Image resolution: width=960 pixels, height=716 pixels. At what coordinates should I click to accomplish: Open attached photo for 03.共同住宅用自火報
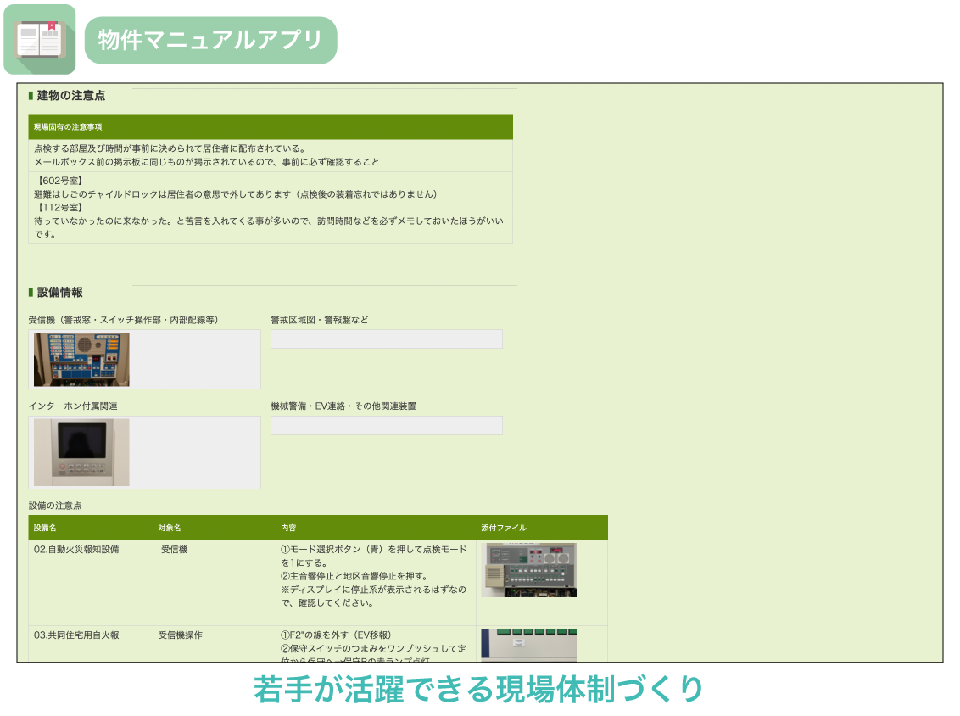(x=528, y=645)
